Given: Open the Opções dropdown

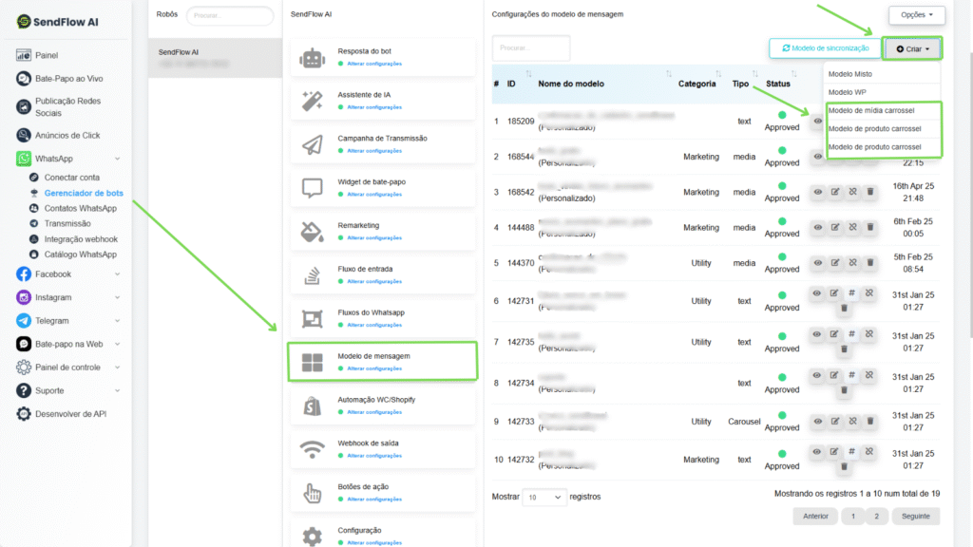Looking at the screenshot, I should (x=917, y=15).
